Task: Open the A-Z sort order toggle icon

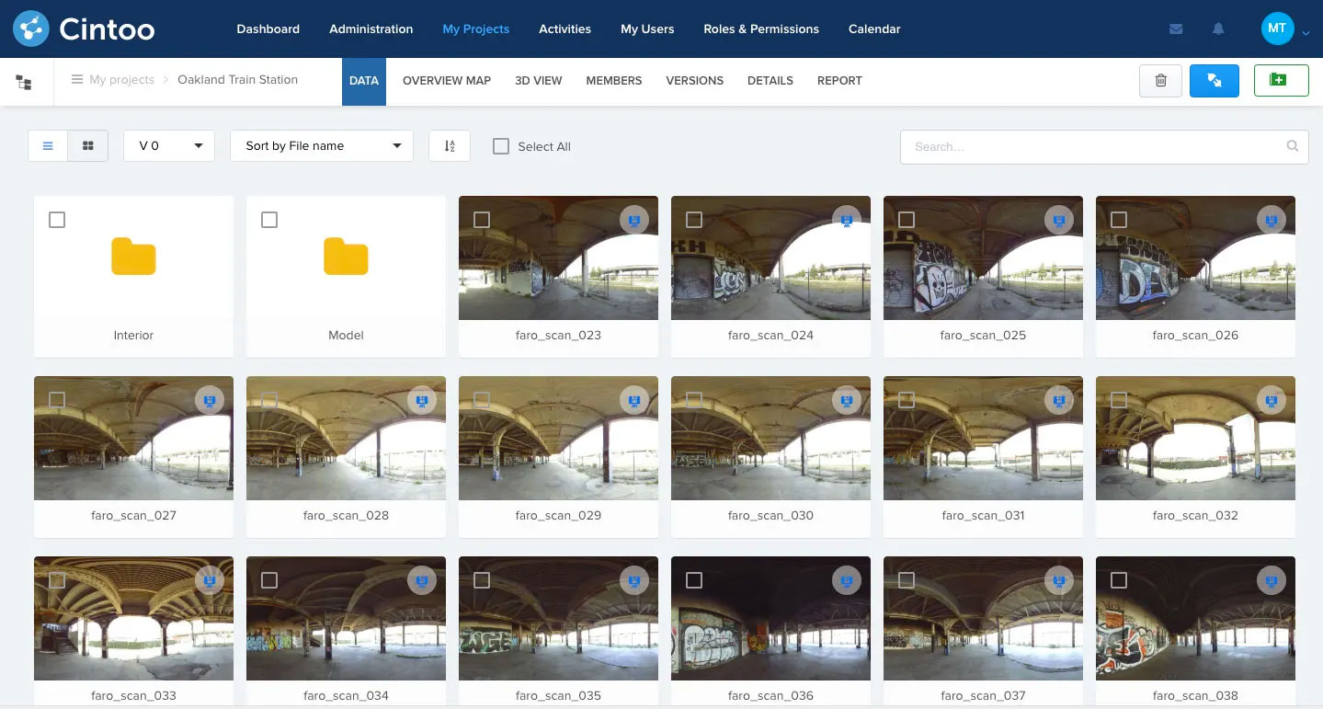Action: 449,145
